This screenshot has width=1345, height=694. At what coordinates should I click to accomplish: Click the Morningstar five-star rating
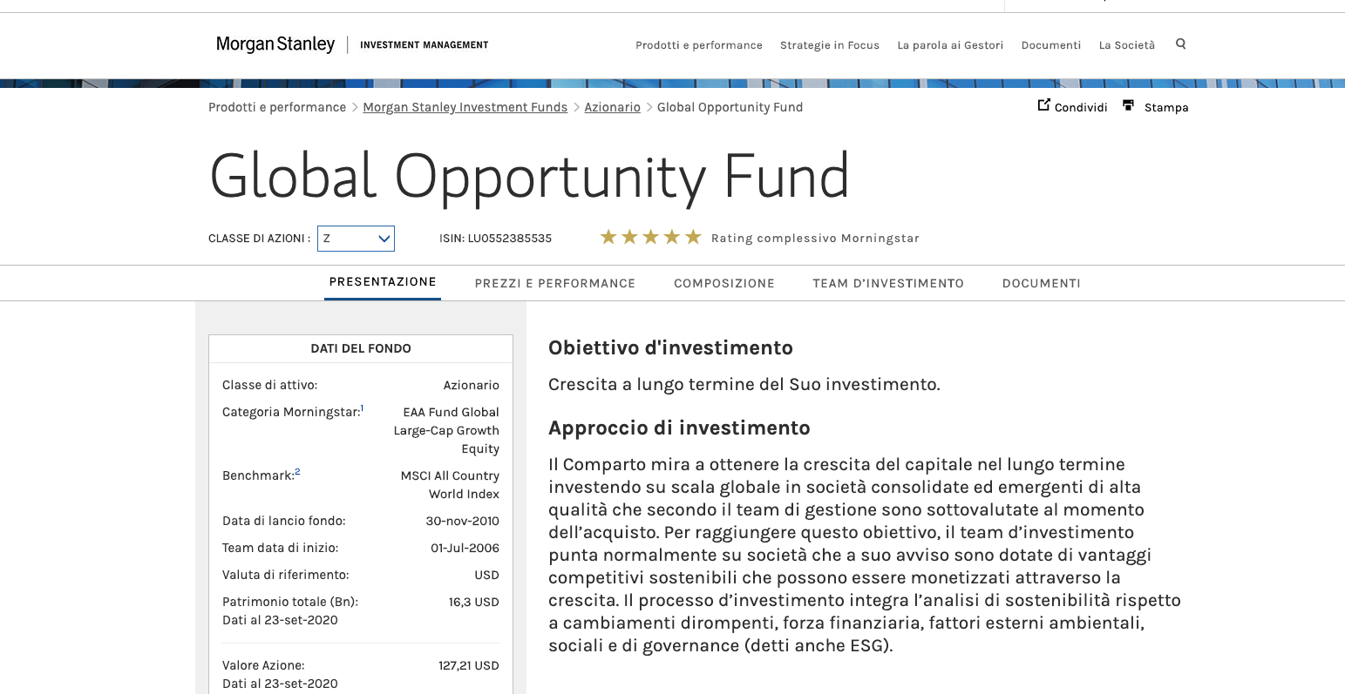[650, 237]
